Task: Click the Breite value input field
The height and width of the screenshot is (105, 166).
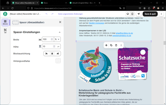Action: point(47,39)
